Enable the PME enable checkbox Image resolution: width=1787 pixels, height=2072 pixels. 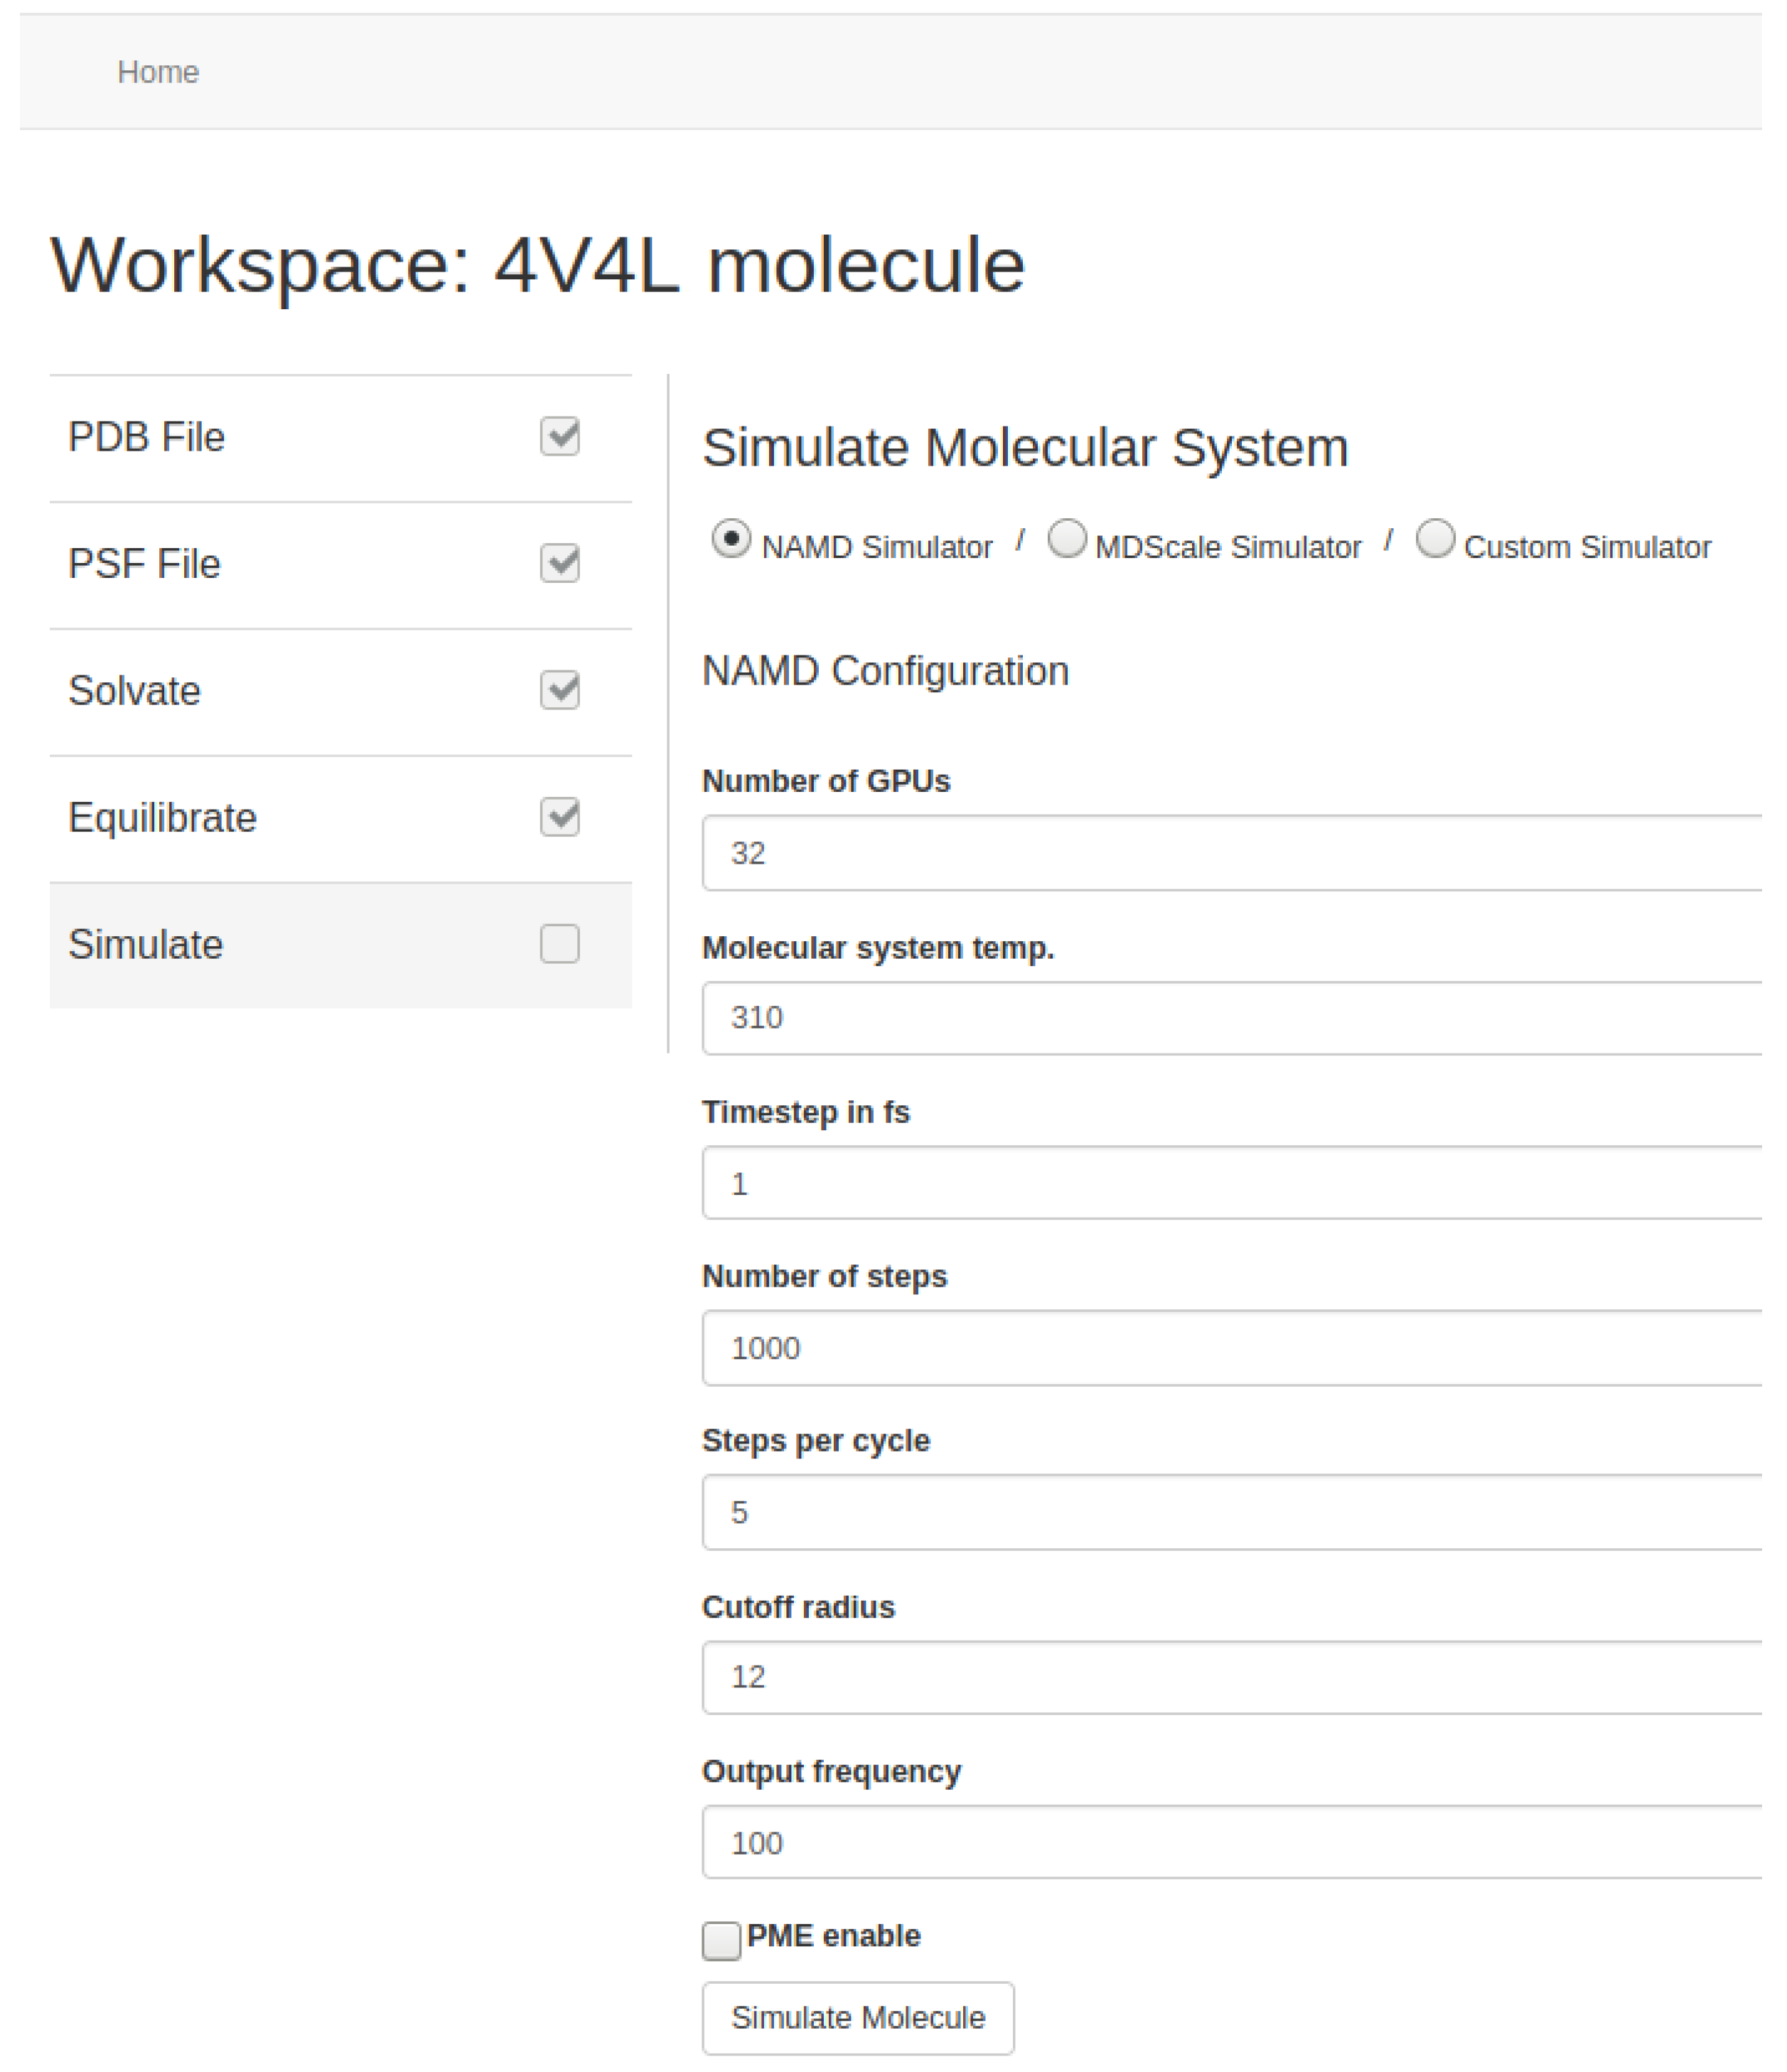click(721, 1941)
